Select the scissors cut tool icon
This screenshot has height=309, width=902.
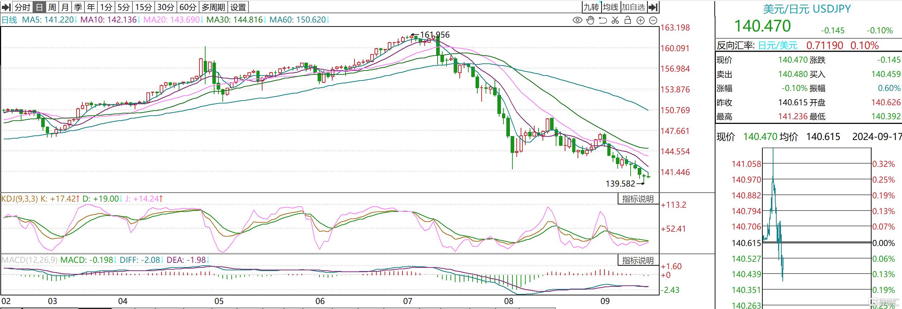(x=615, y=20)
